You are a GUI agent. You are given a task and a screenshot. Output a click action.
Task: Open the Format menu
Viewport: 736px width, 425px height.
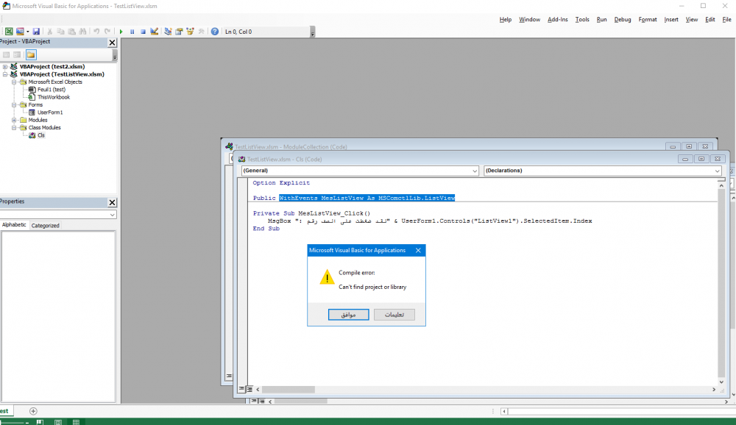point(648,19)
